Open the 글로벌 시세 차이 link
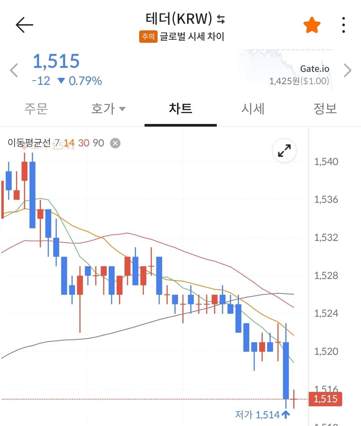 click(192, 36)
